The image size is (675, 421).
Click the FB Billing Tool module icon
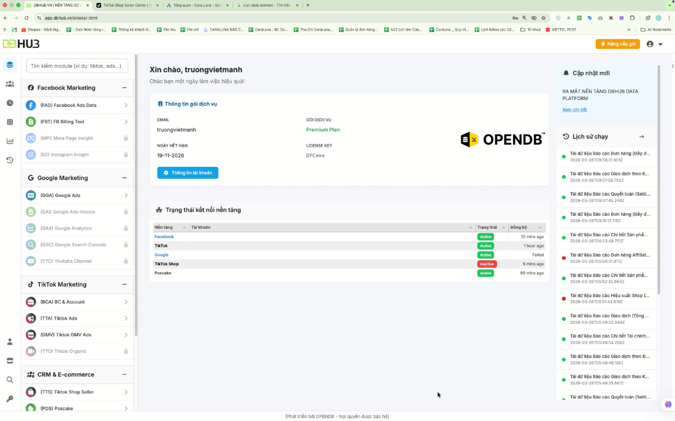pos(31,121)
